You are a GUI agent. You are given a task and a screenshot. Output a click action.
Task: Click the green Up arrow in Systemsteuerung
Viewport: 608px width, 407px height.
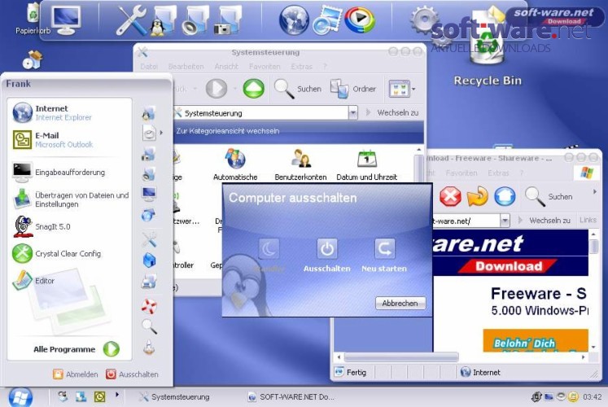254,89
